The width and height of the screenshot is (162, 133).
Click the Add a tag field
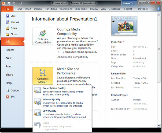pyautogui.click(x=139, y=62)
